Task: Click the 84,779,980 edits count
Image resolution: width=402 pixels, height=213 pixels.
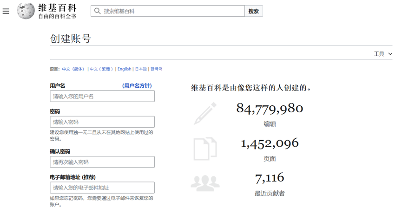Action: click(270, 108)
